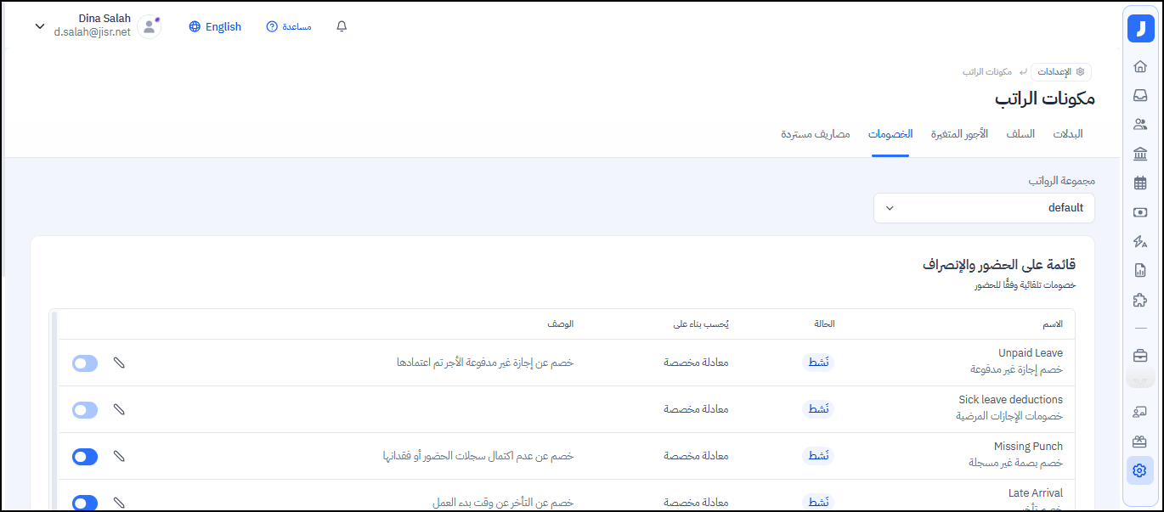The image size is (1164, 512).
Task: Switch to the البدلات tab
Action: [1068, 134]
